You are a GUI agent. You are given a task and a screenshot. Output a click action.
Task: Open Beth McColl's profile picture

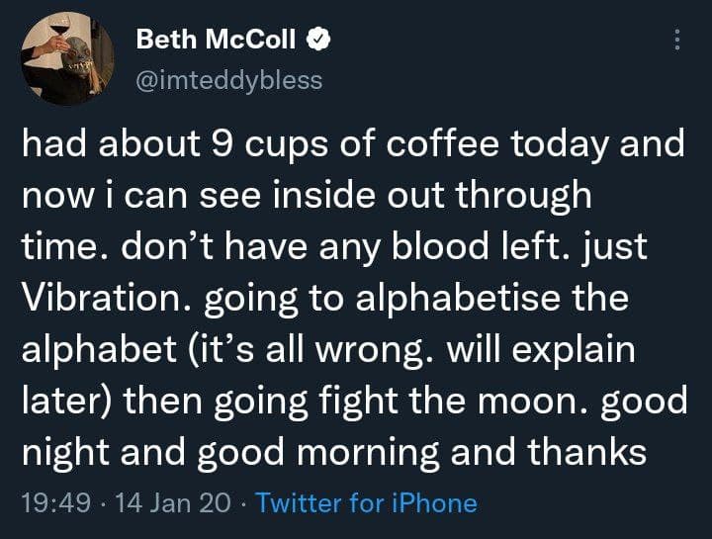(66, 58)
